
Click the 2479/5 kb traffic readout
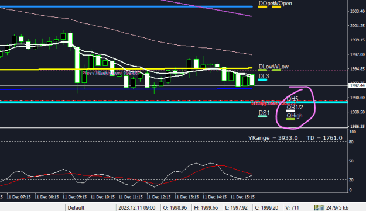point(337,207)
